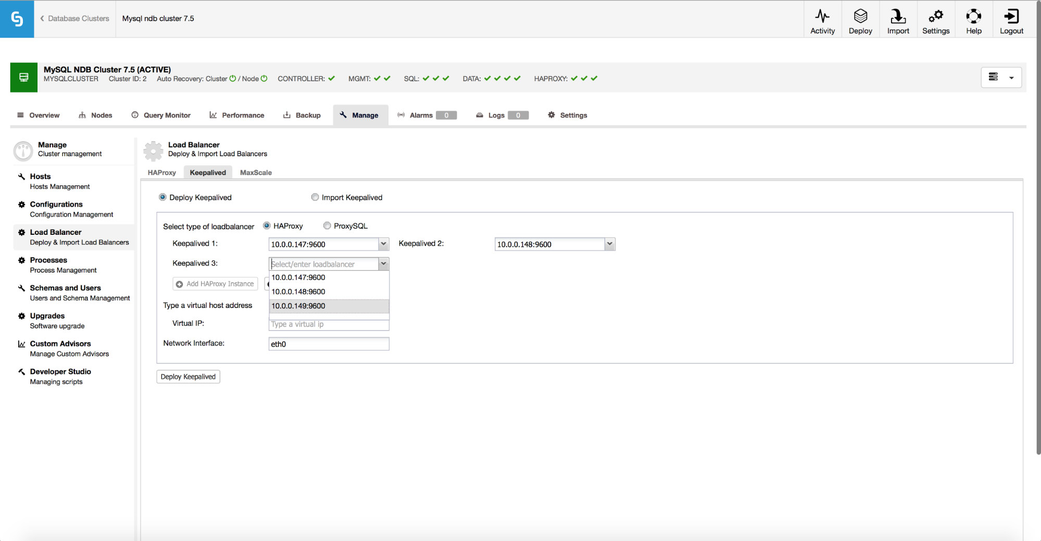Click the Logout icon
Image resolution: width=1041 pixels, height=541 pixels.
pos(1011,16)
